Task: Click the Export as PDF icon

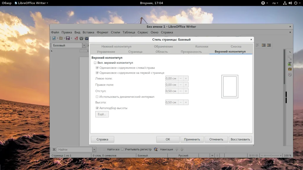Action: coord(76,38)
